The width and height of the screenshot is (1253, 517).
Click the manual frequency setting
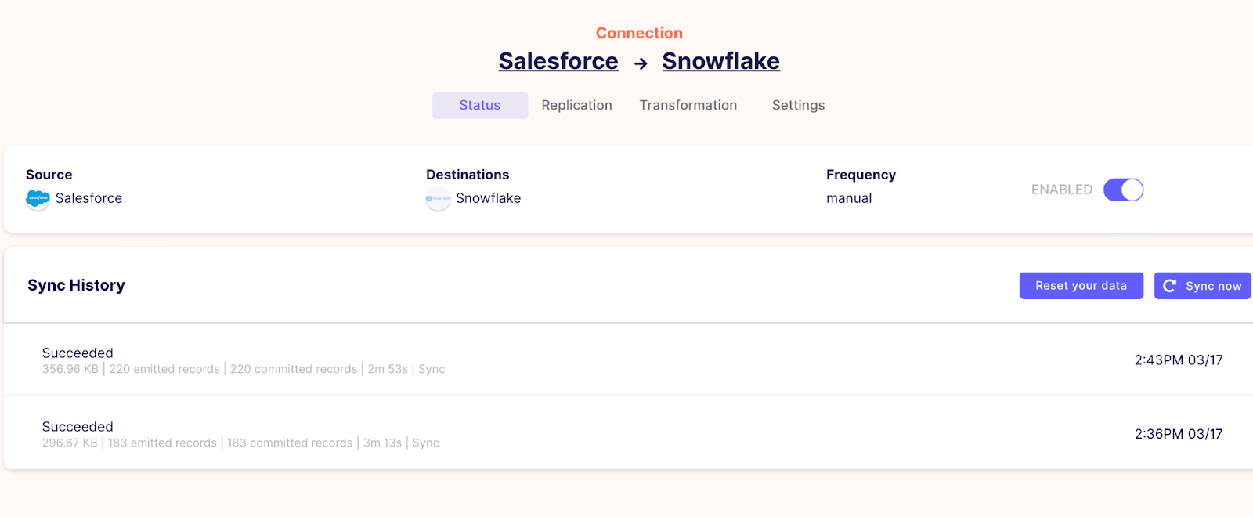click(x=848, y=198)
